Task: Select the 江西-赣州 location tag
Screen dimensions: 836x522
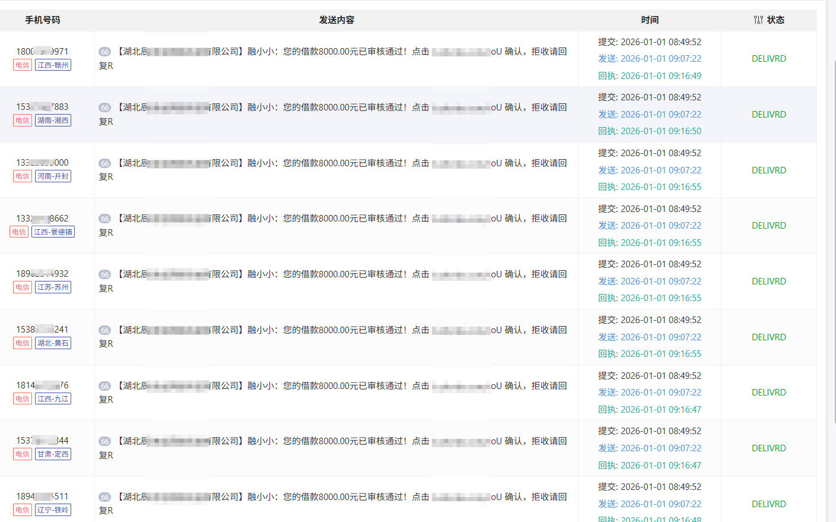Action: [53, 65]
